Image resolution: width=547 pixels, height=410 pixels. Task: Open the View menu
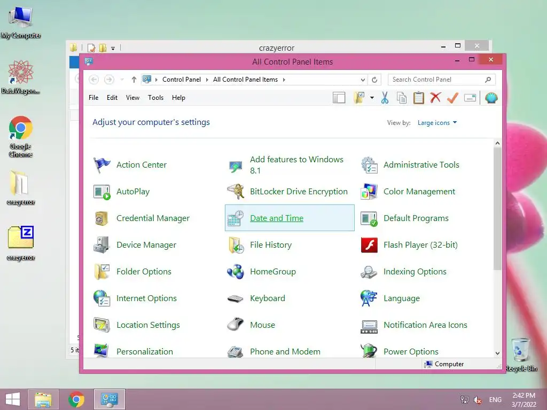[x=132, y=98]
